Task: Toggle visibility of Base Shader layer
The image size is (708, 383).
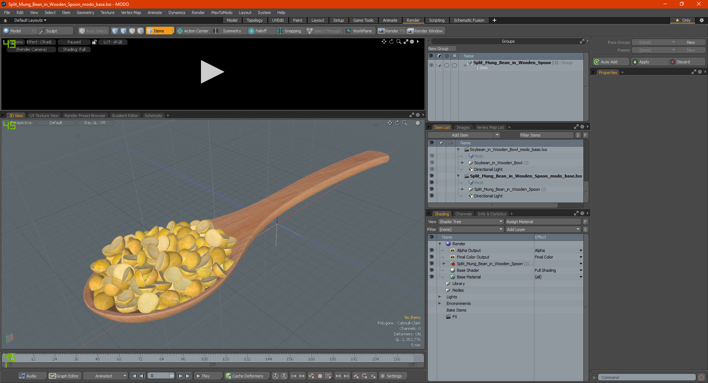Action: [431, 270]
